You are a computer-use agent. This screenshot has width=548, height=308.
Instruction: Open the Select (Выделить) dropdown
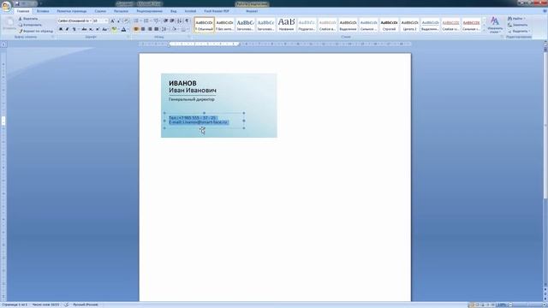tap(519, 31)
